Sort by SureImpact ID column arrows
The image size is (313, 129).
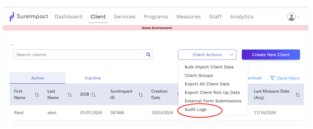tap(141, 95)
